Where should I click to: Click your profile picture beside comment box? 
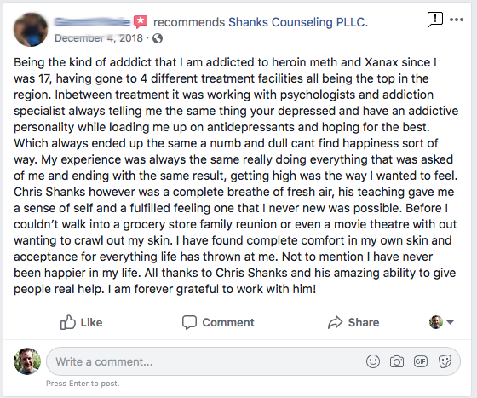tap(27, 361)
